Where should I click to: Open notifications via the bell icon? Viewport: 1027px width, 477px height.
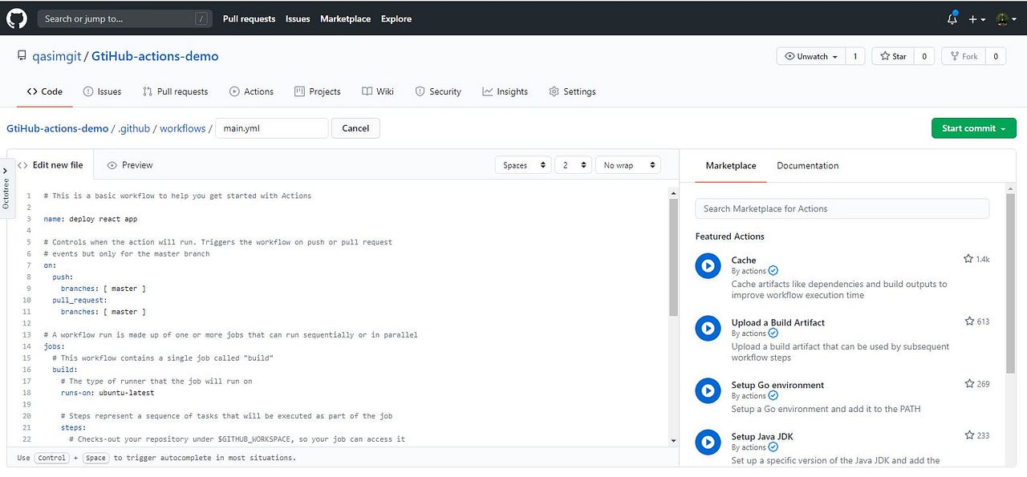pyautogui.click(x=952, y=18)
